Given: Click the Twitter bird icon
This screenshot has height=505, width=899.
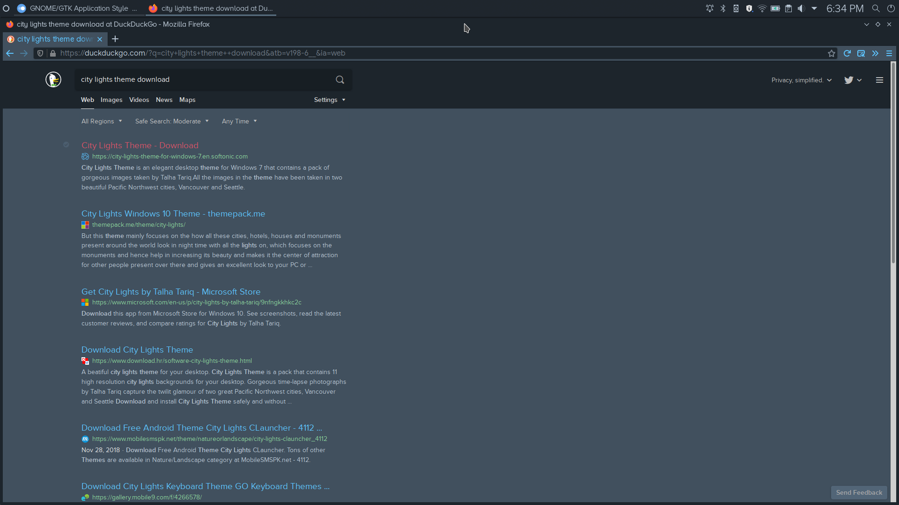Looking at the screenshot, I should [x=848, y=80].
